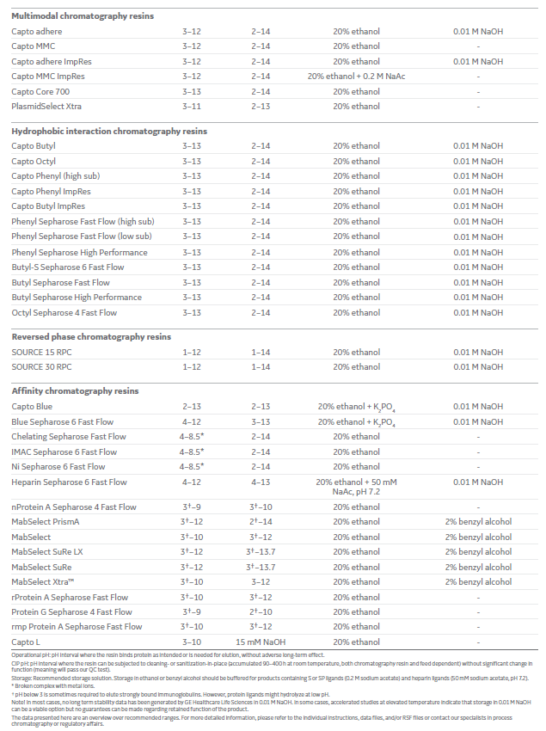Click '20% ethanol + 0.2 M NaAc' storage cell
The image size is (546, 731).
click(356, 76)
